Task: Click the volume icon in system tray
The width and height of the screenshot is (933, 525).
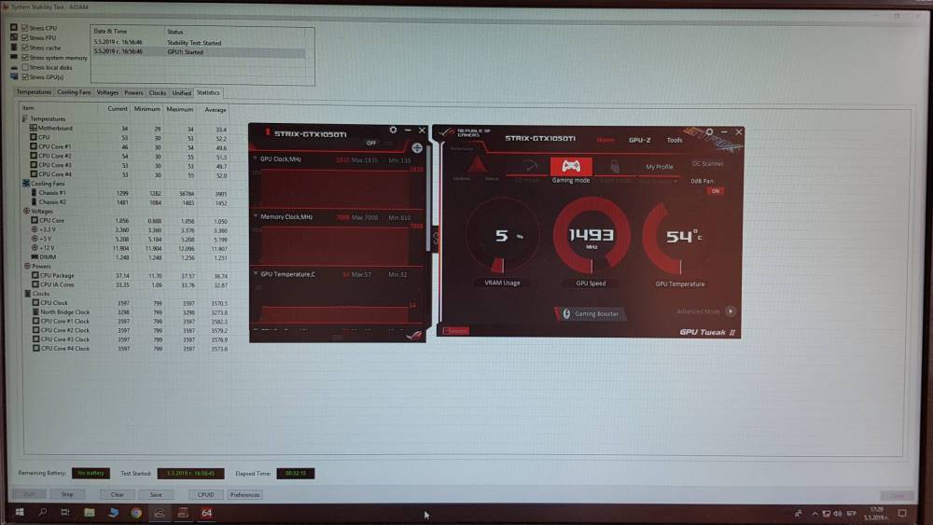Action: click(x=837, y=513)
